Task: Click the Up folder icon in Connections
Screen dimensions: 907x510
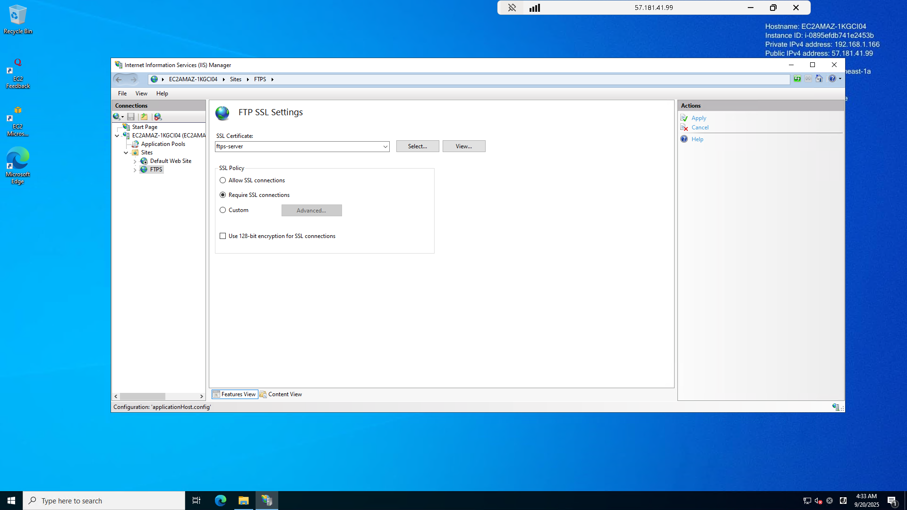Action: pos(144,117)
